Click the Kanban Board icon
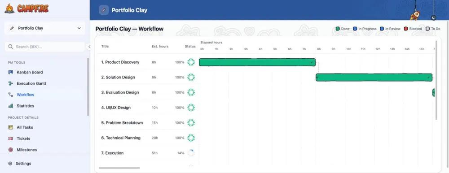449x173 pixels. coord(11,72)
